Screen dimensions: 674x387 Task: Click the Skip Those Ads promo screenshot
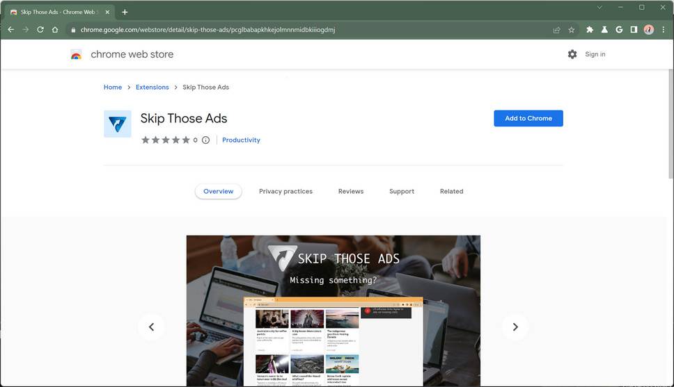coord(333,311)
